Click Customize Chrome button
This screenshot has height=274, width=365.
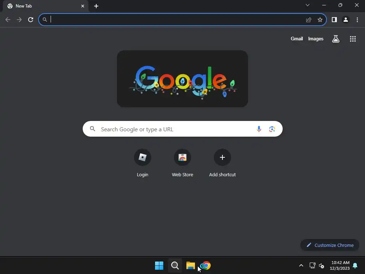coord(330,245)
